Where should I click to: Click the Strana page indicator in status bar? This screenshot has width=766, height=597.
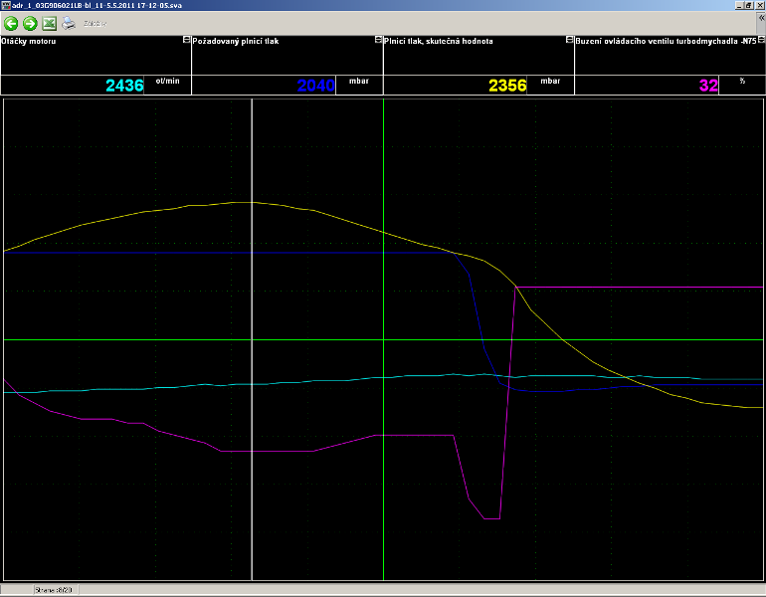54,590
